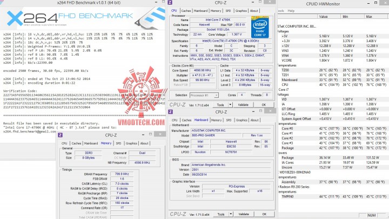Click the Intel Inside Core i7 logo

click(x=260, y=28)
